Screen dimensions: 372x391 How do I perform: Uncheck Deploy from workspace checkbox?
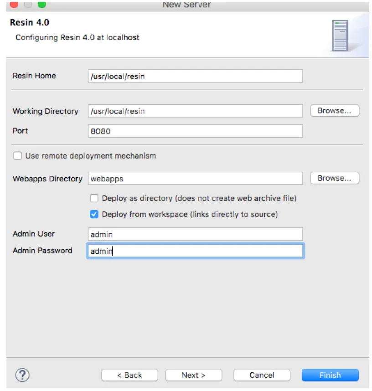click(x=94, y=214)
